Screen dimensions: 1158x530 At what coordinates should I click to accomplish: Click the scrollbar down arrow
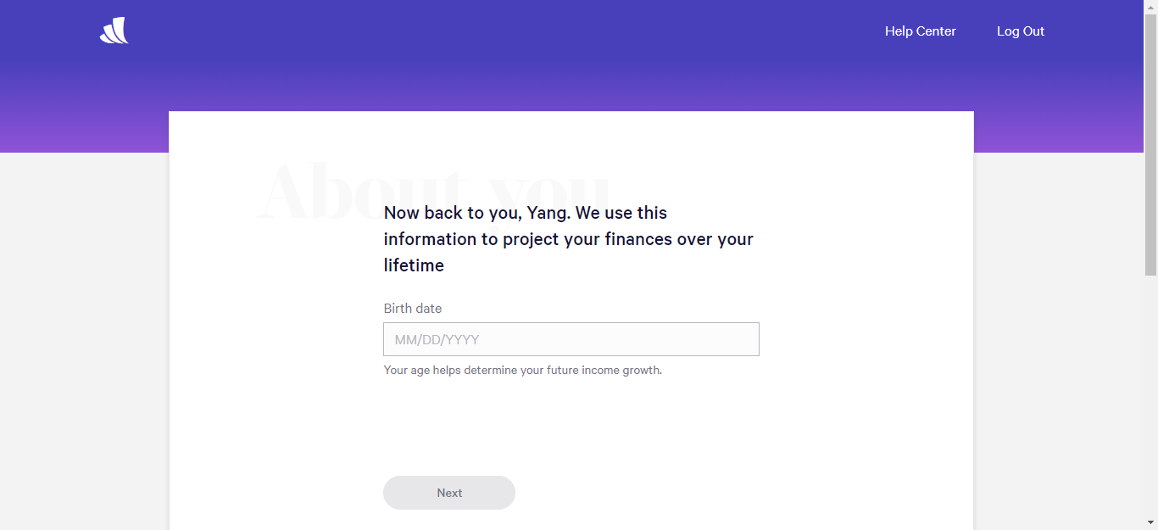pos(1150,522)
